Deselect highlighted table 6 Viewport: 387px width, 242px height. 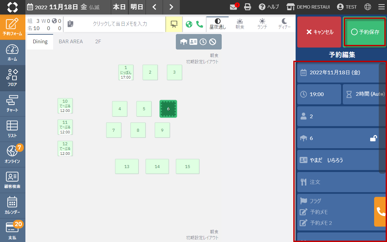168,109
